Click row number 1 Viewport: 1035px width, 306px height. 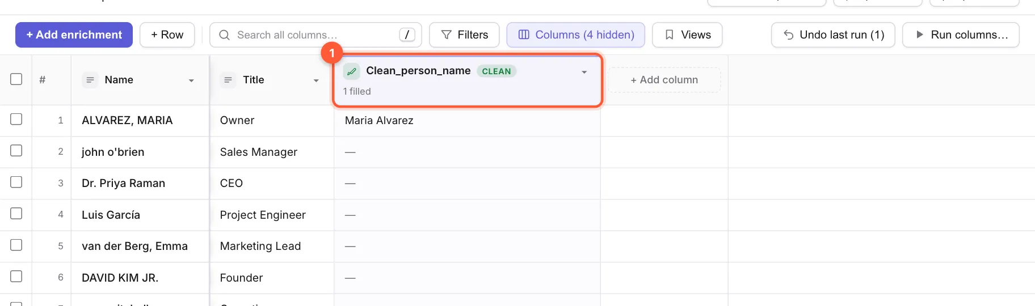pyautogui.click(x=61, y=120)
